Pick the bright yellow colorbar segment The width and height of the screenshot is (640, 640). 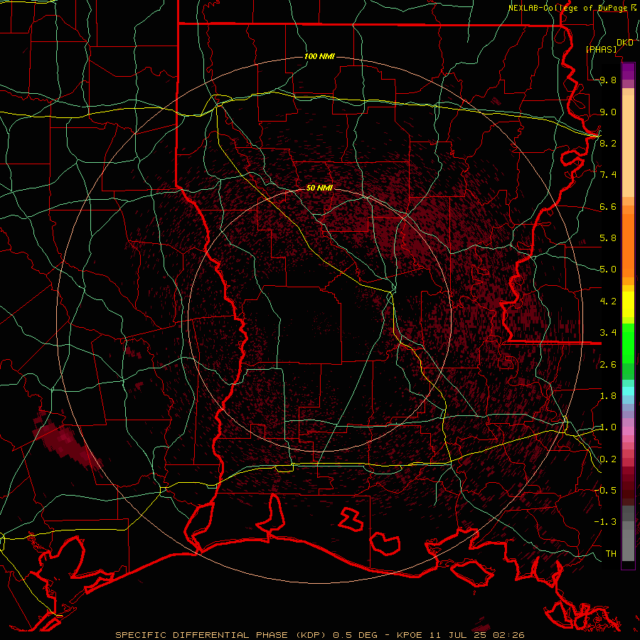tap(628, 304)
